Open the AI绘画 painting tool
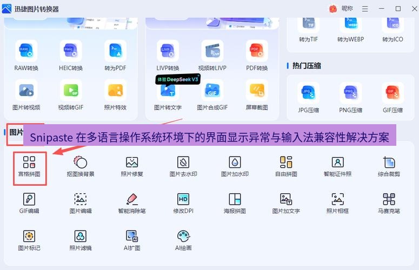Image resolution: width=419 pixels, height=270 pixels. point(183,240)
